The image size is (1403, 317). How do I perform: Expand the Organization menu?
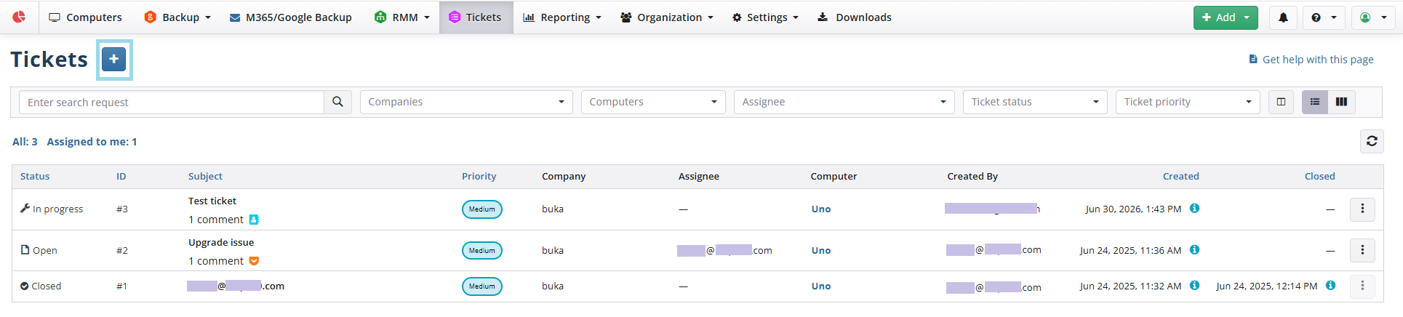(x=666, y=17)
